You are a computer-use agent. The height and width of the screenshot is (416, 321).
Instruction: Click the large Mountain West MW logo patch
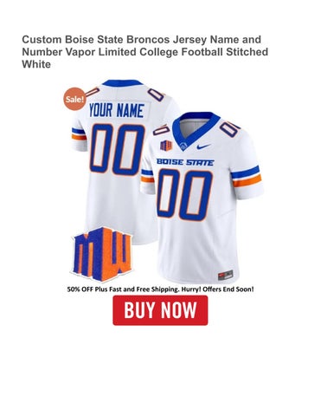tap(101, 254)
